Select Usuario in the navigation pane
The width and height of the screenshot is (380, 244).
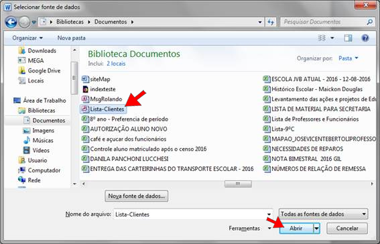coord(32,160)
